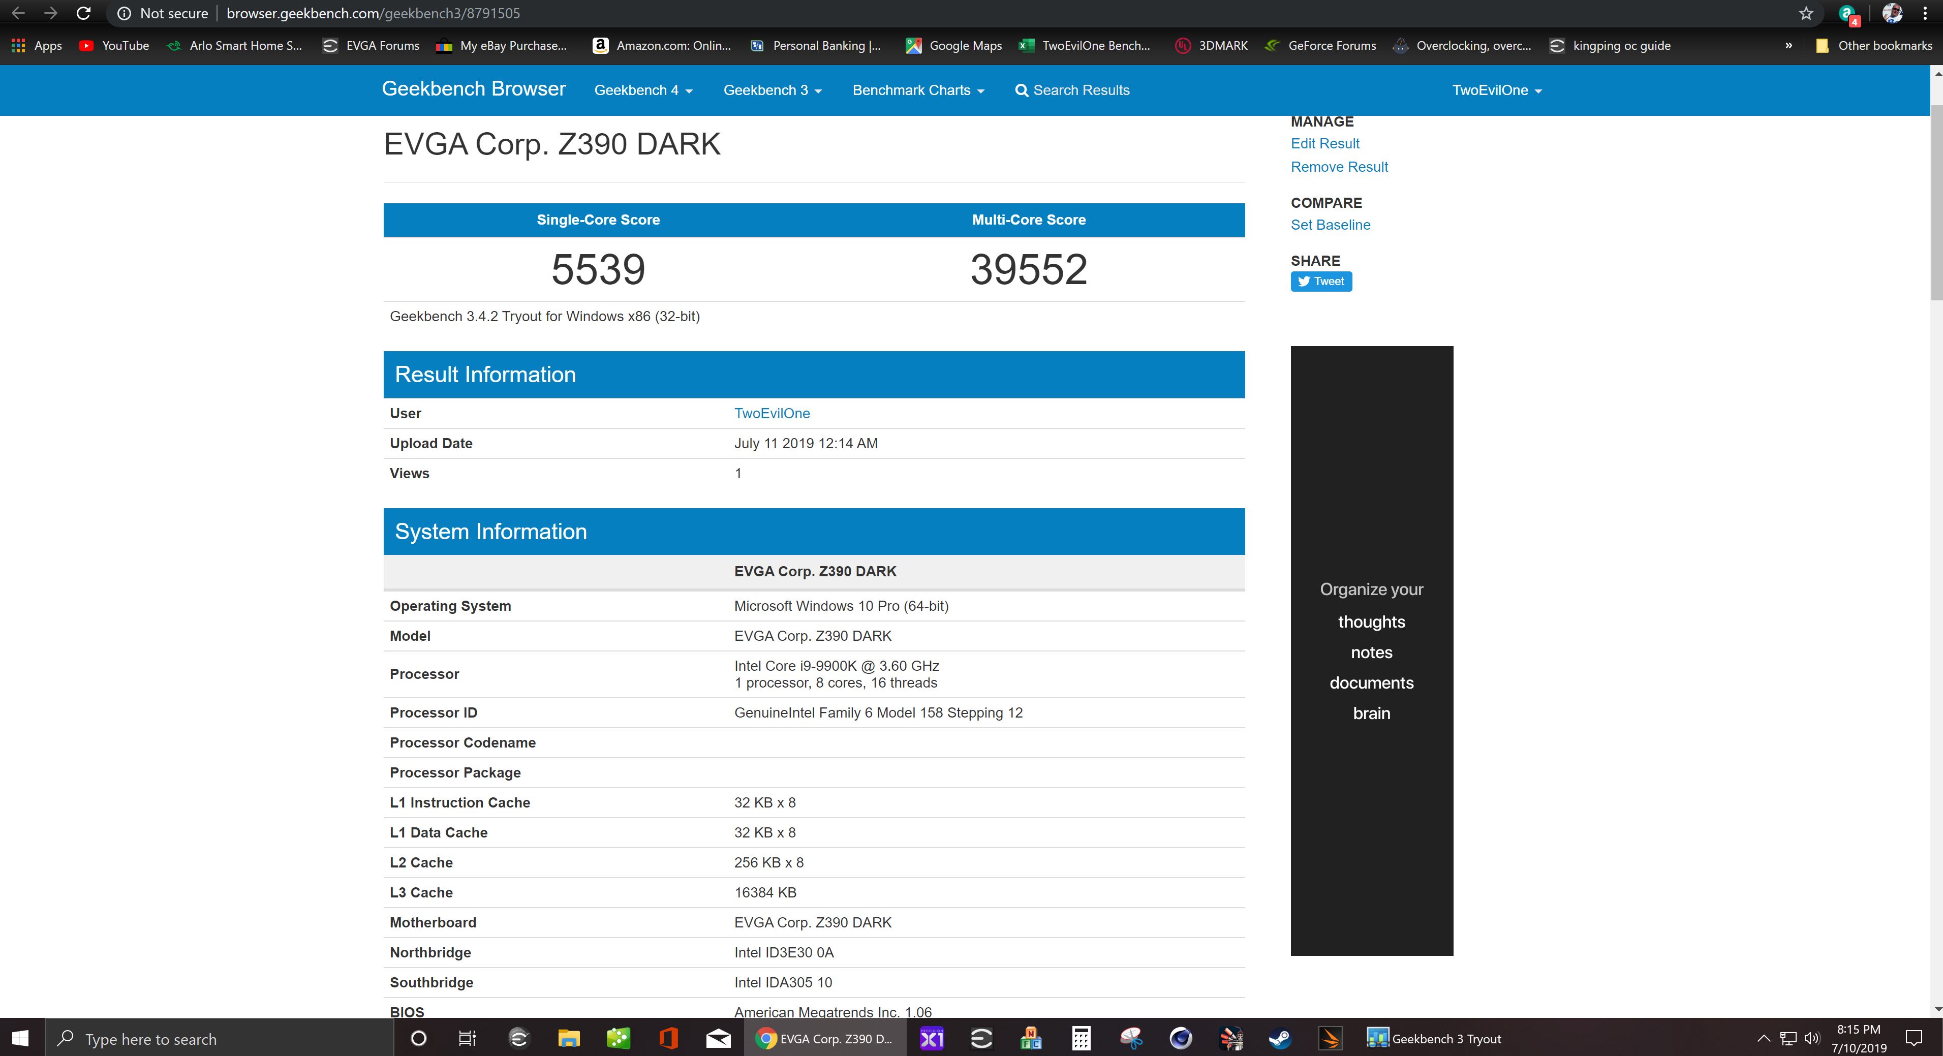Launch the Office icon on the taskbar
This screenshot has height=1056, width=1943.
[668, 1039]
